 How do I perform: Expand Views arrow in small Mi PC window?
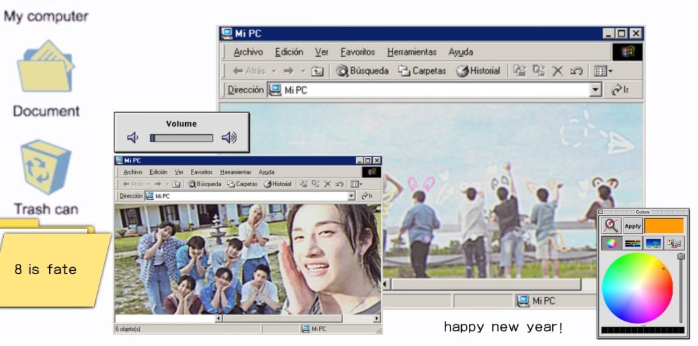(x=361, y=184)
